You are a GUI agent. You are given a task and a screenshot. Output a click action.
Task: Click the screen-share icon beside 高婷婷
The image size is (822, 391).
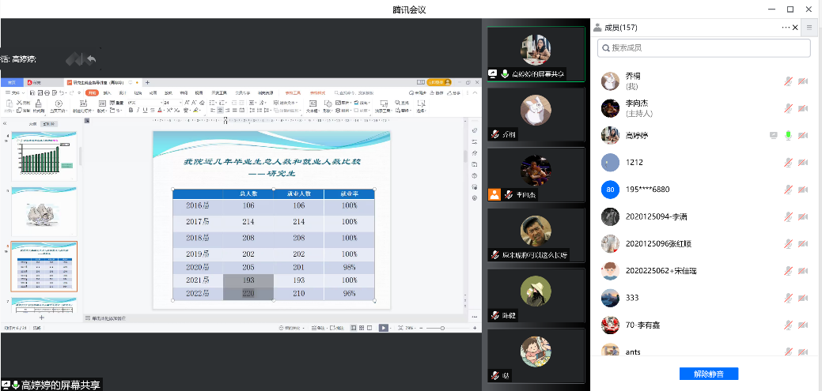[x=774, y=135]
